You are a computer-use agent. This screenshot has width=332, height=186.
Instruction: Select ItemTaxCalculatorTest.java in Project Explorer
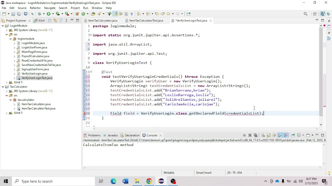pos(38,109)
